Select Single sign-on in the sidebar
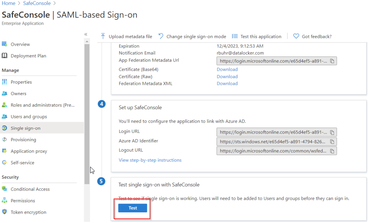This screenshot has height=223, width=369. click(x=42, y=128)
